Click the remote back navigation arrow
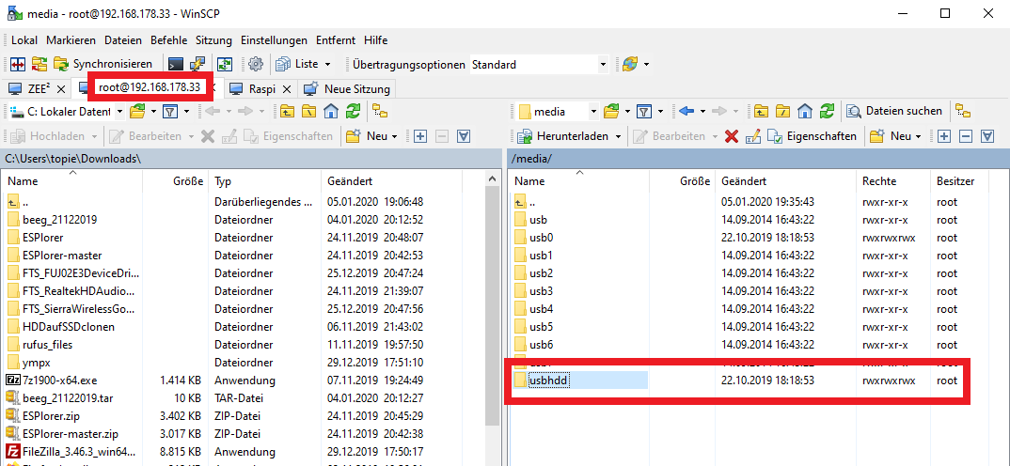 686,111
